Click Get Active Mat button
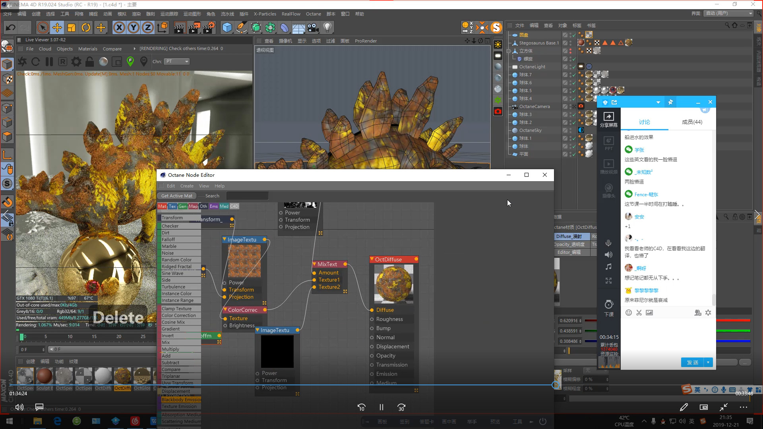The width and height of the screenshot is (763, 429). (x=177, y=196)
